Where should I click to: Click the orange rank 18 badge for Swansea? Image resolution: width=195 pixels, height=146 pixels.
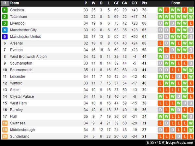tap(5, 123)
